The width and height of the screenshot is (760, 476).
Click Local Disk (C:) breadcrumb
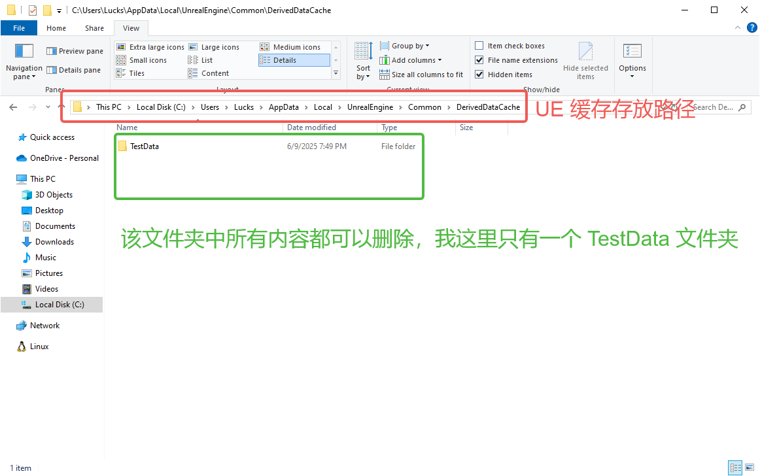click(x=161, y=107)
